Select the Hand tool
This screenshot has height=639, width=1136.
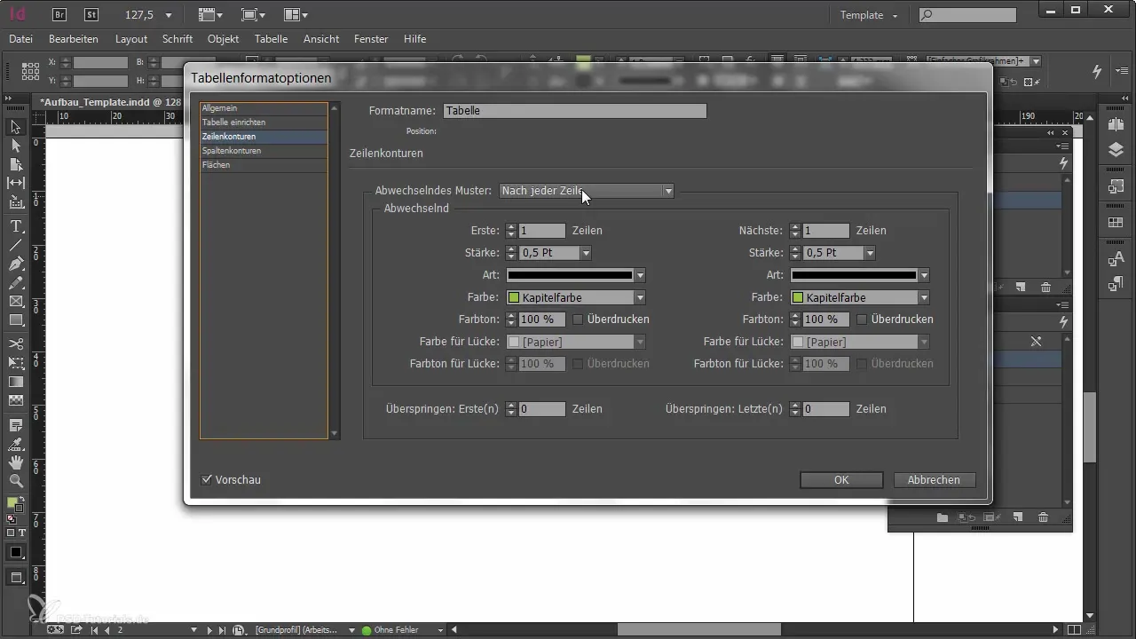[x=16, y=462]
